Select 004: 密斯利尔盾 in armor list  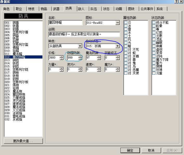pyautogui.click(x=23, y=32)
